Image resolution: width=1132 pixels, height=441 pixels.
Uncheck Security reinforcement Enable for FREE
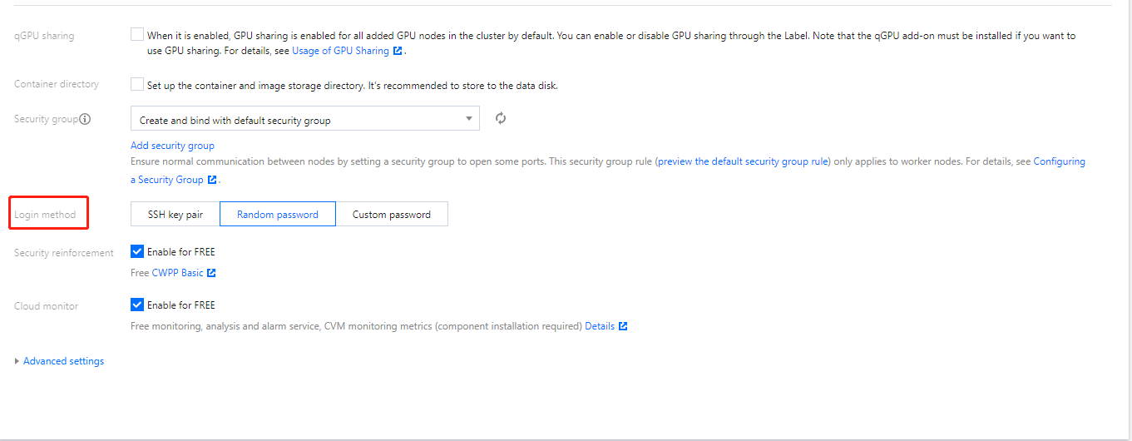137,251
